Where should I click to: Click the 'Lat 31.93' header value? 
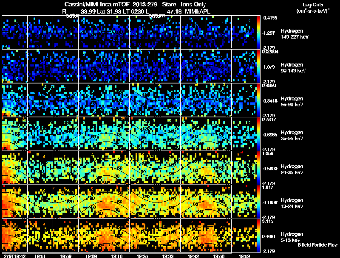(x=109, y=11)
